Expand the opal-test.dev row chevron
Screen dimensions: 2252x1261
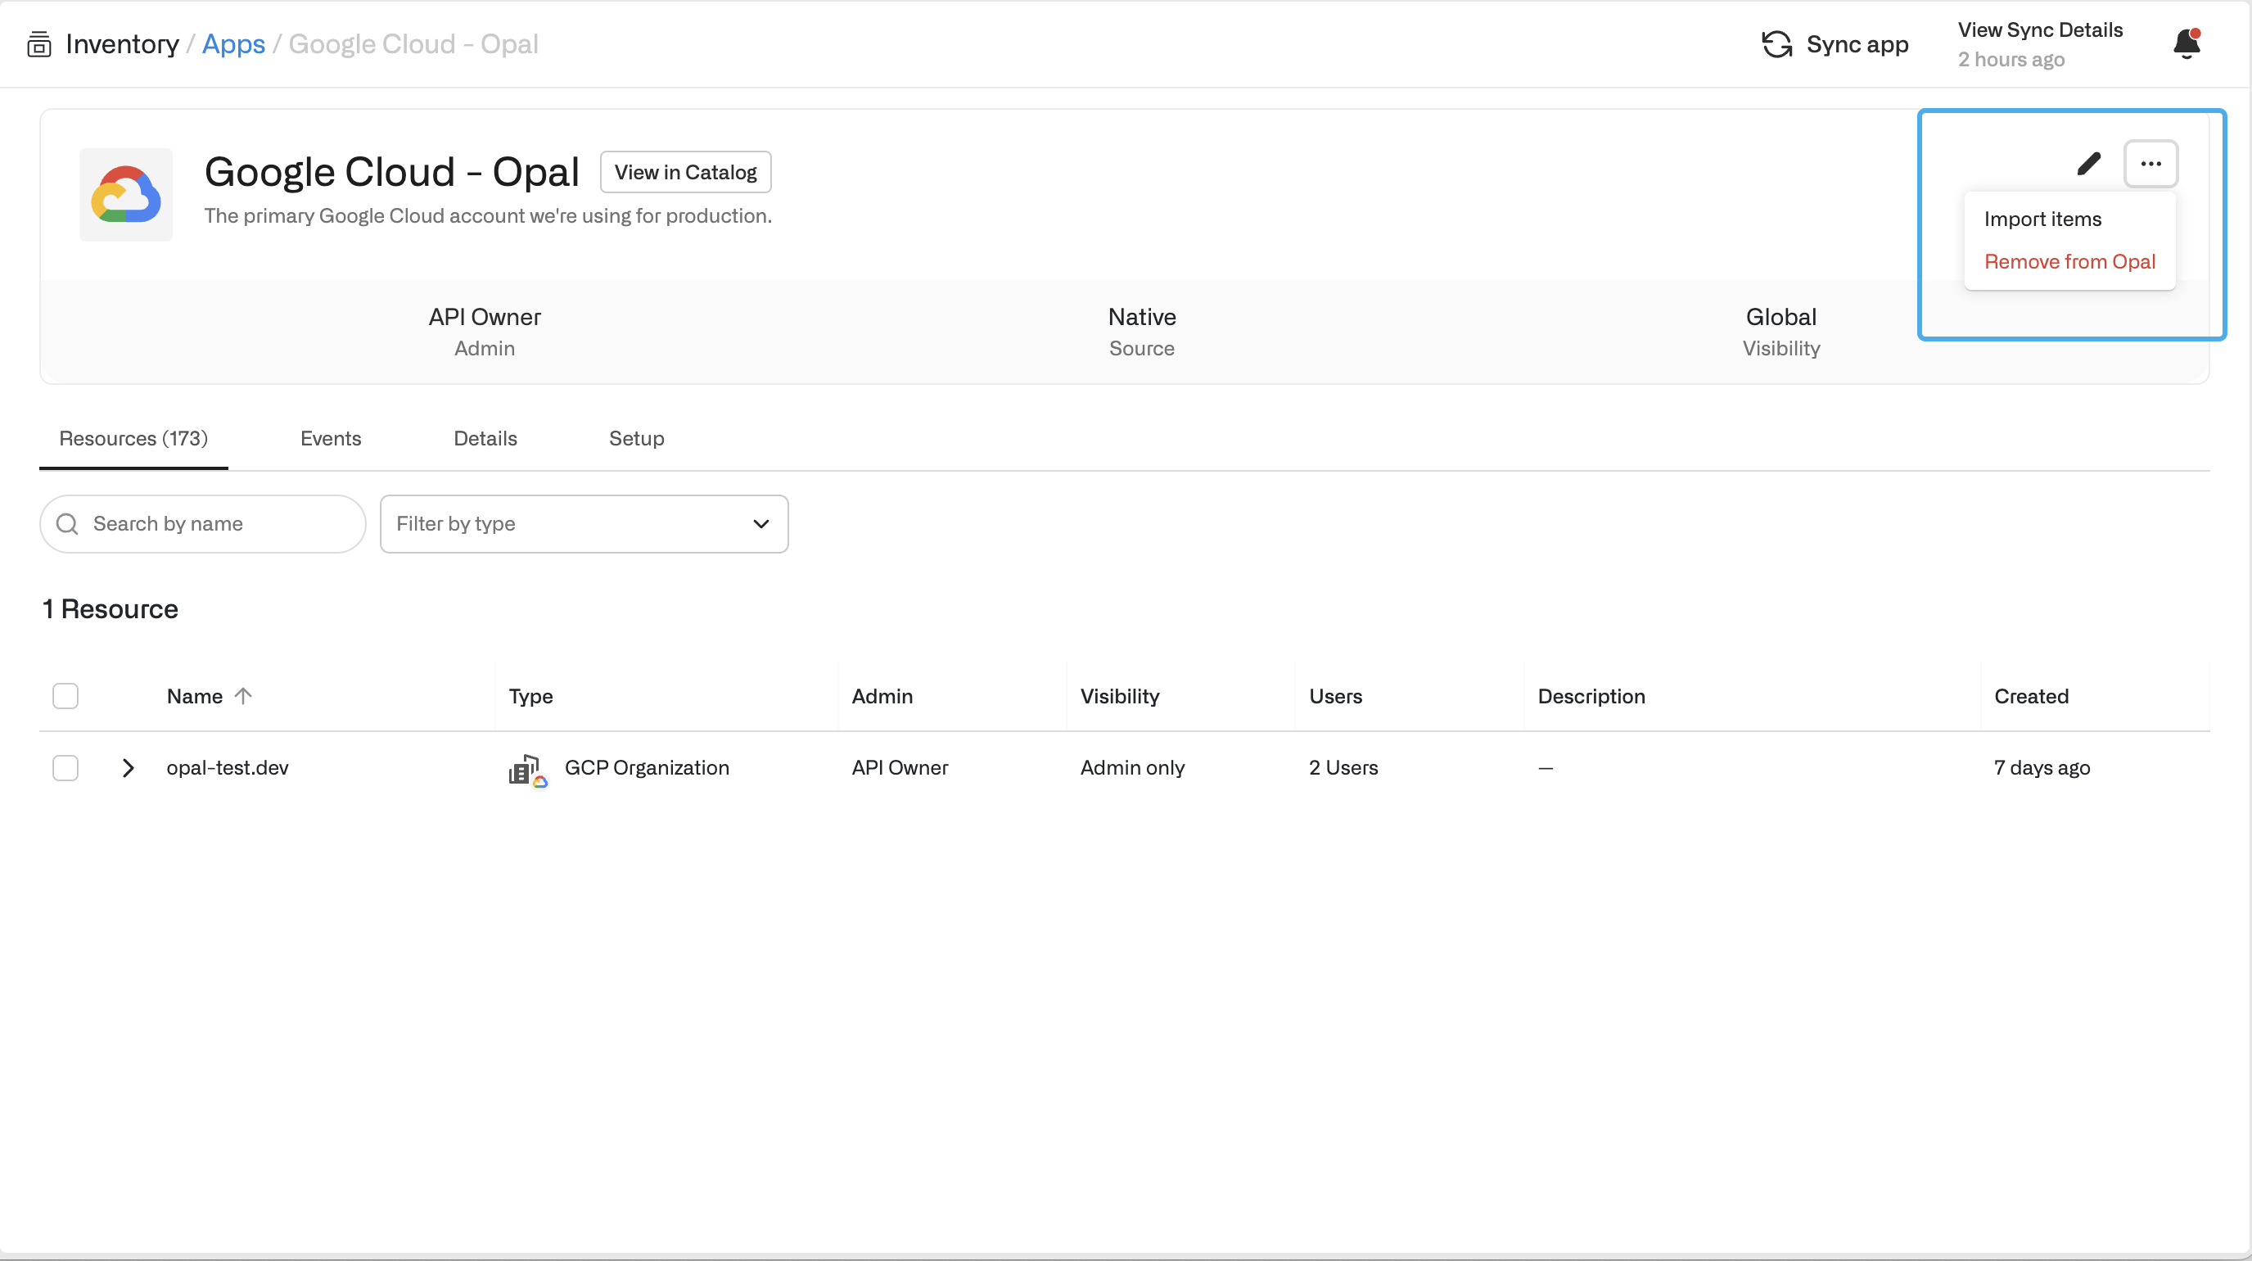pyautogui.click(x=128, y=768)
